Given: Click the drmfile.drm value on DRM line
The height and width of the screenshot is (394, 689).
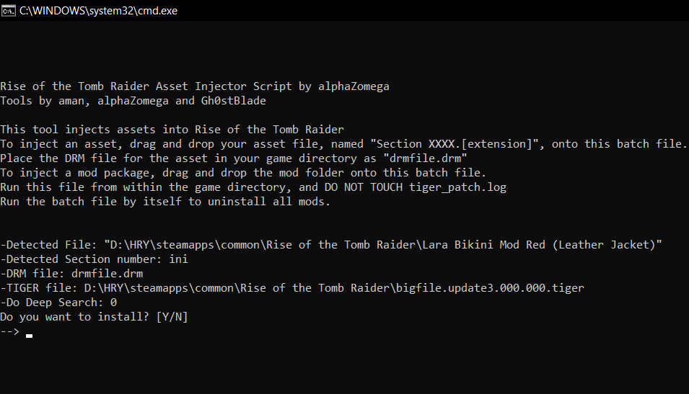Looking at the screenshot, I should [107, 274].
